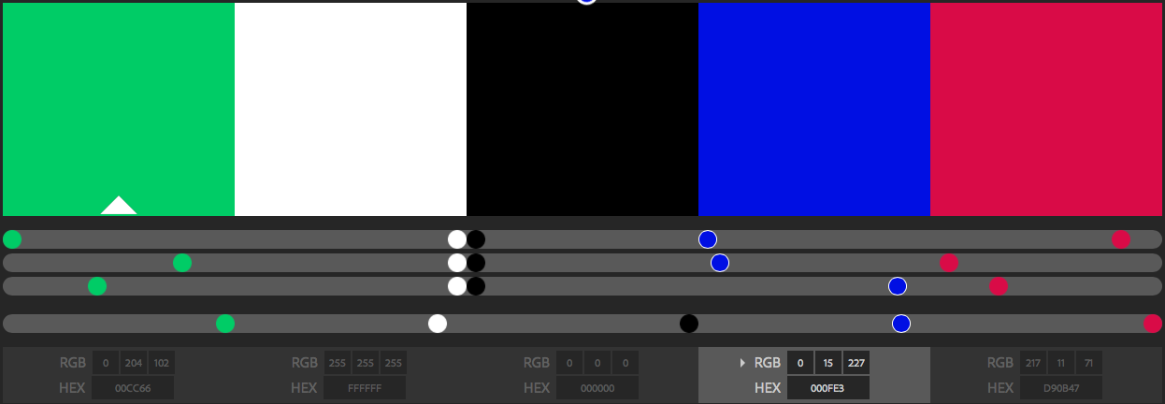Click the blue circle handle at top edge
1165x404 pixels.
586,2
